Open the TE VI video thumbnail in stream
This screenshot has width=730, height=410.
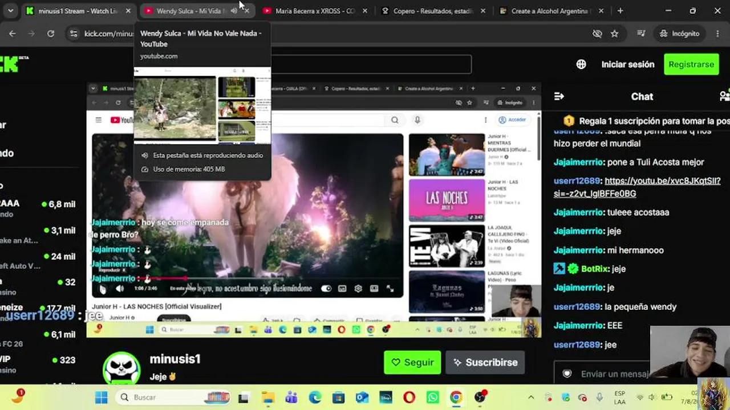447,246
